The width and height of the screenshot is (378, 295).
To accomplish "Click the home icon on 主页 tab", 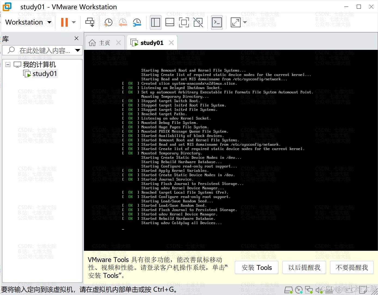I will pyautogui.click(x=92, y=43).
